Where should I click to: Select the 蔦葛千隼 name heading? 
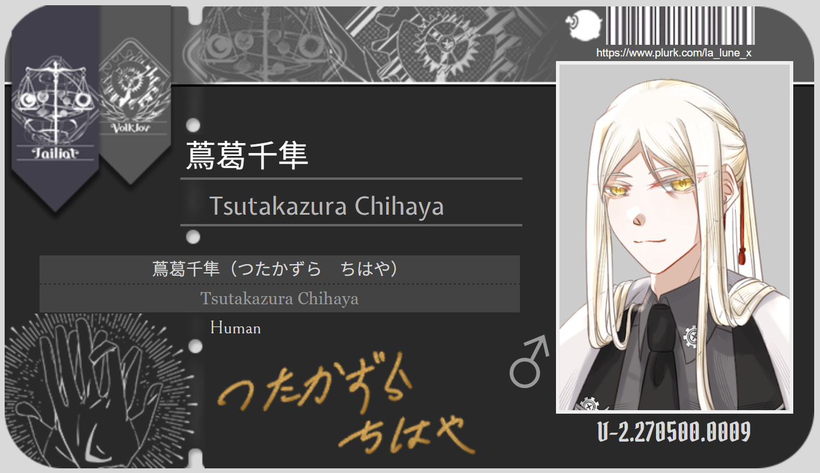click(247, 155)
